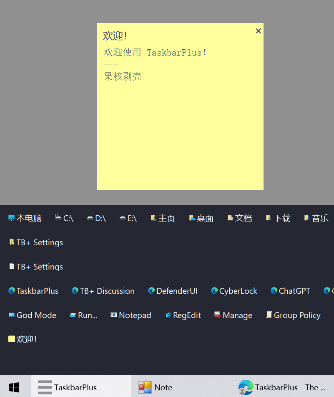This screenshot has height=397, width=334.
Task: Open the 主页 home folder shortcut
Action: tap(163, 218)
